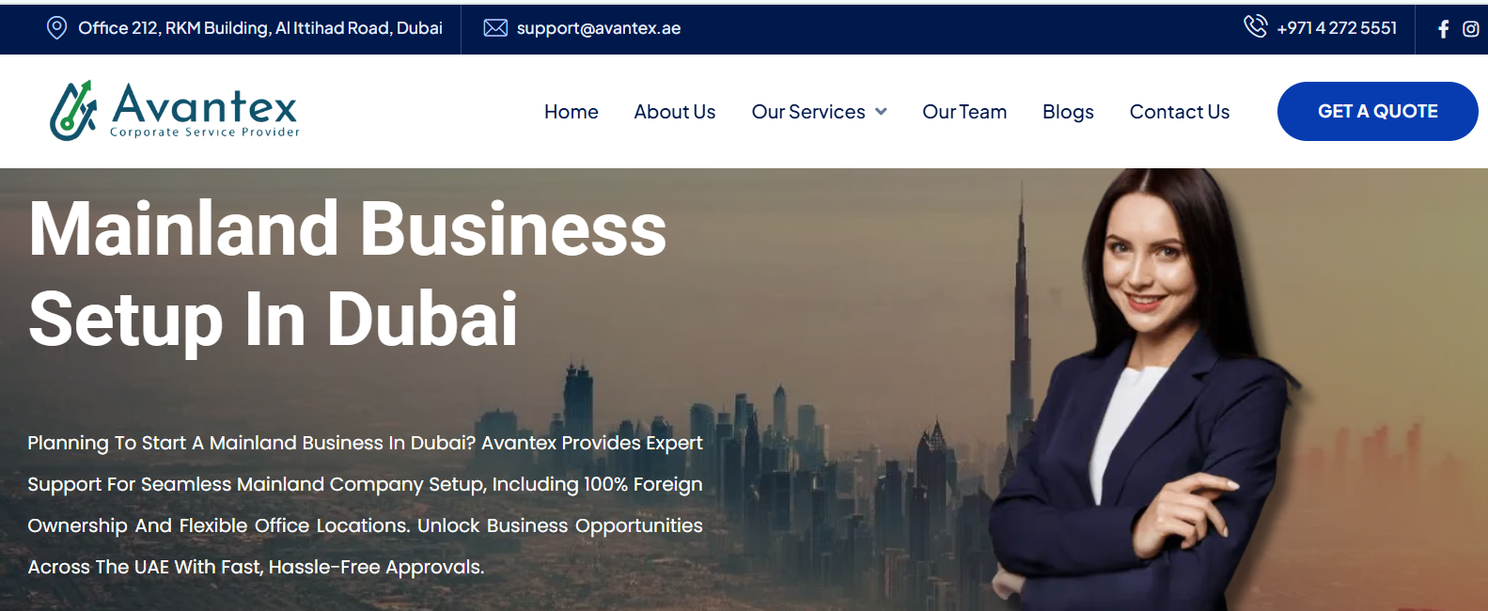1488x611 pixels.
Task: Go to the Home page
Action: point(572,112)
